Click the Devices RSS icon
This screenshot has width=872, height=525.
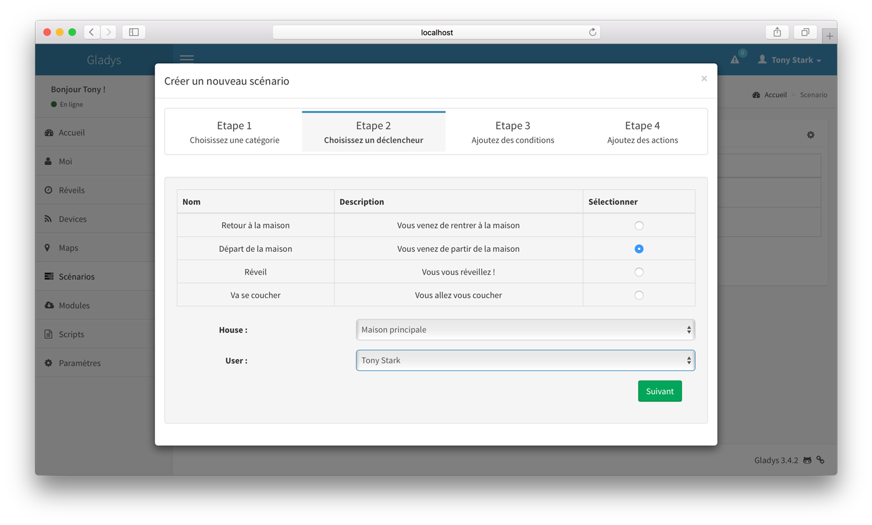[x=48, y=219]
